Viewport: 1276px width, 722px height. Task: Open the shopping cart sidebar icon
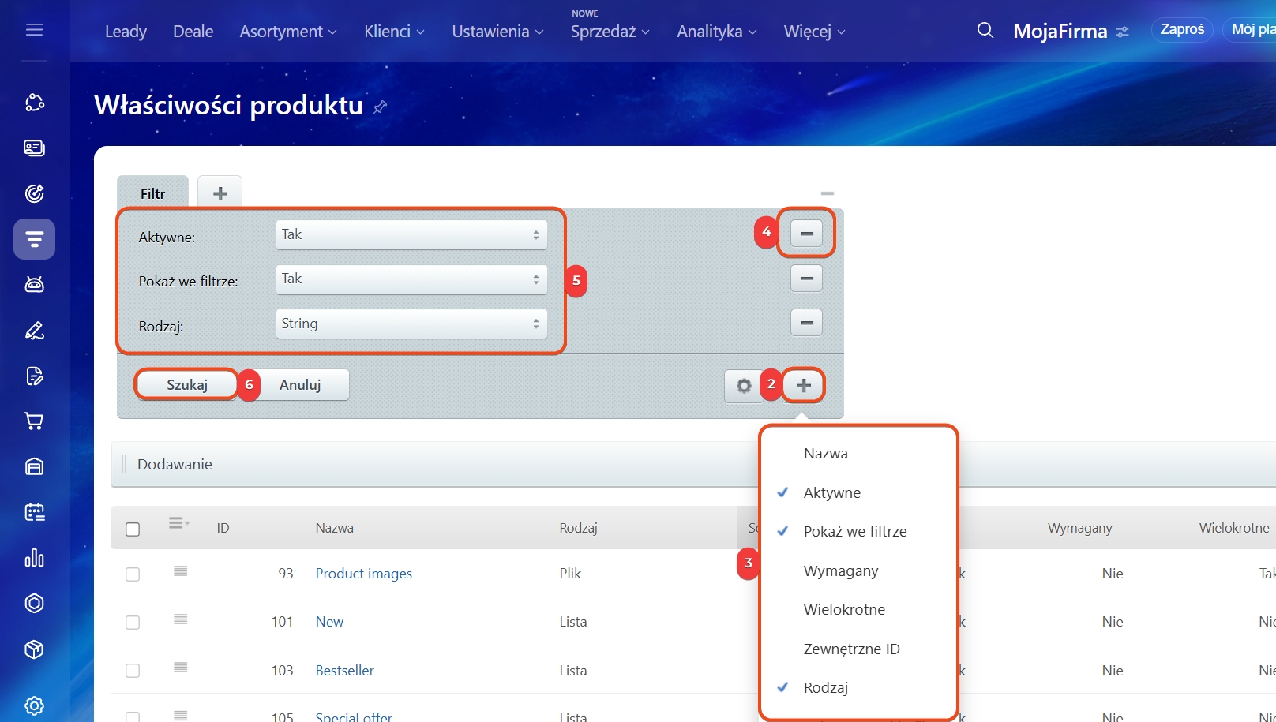pyautogui.click(x=34, y=421)
